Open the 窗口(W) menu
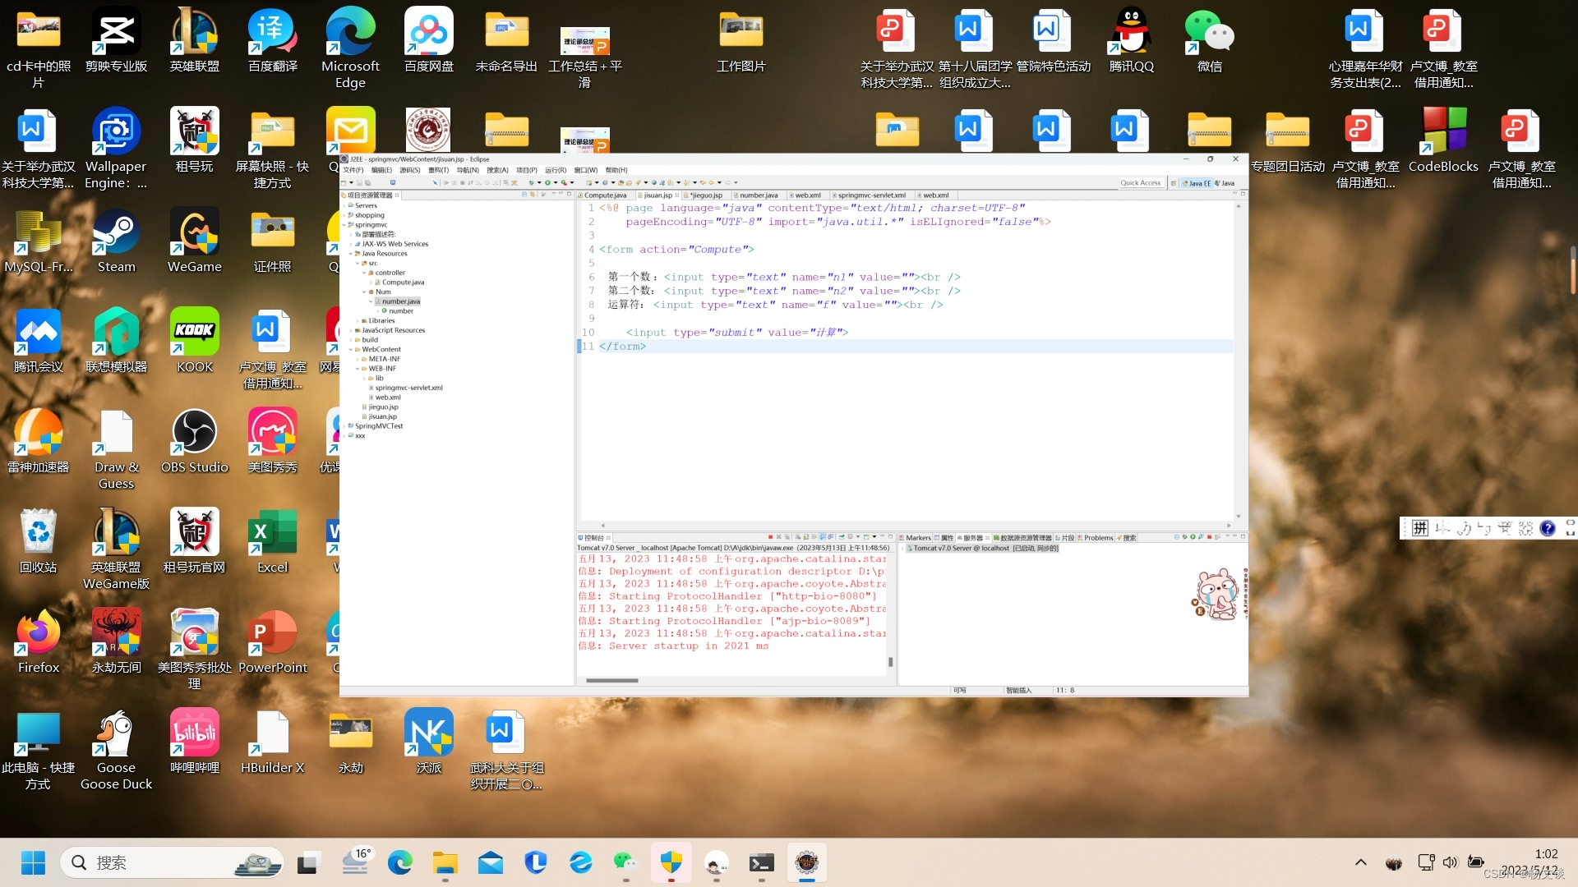The image size is (1578, 887). coord(586,170)
